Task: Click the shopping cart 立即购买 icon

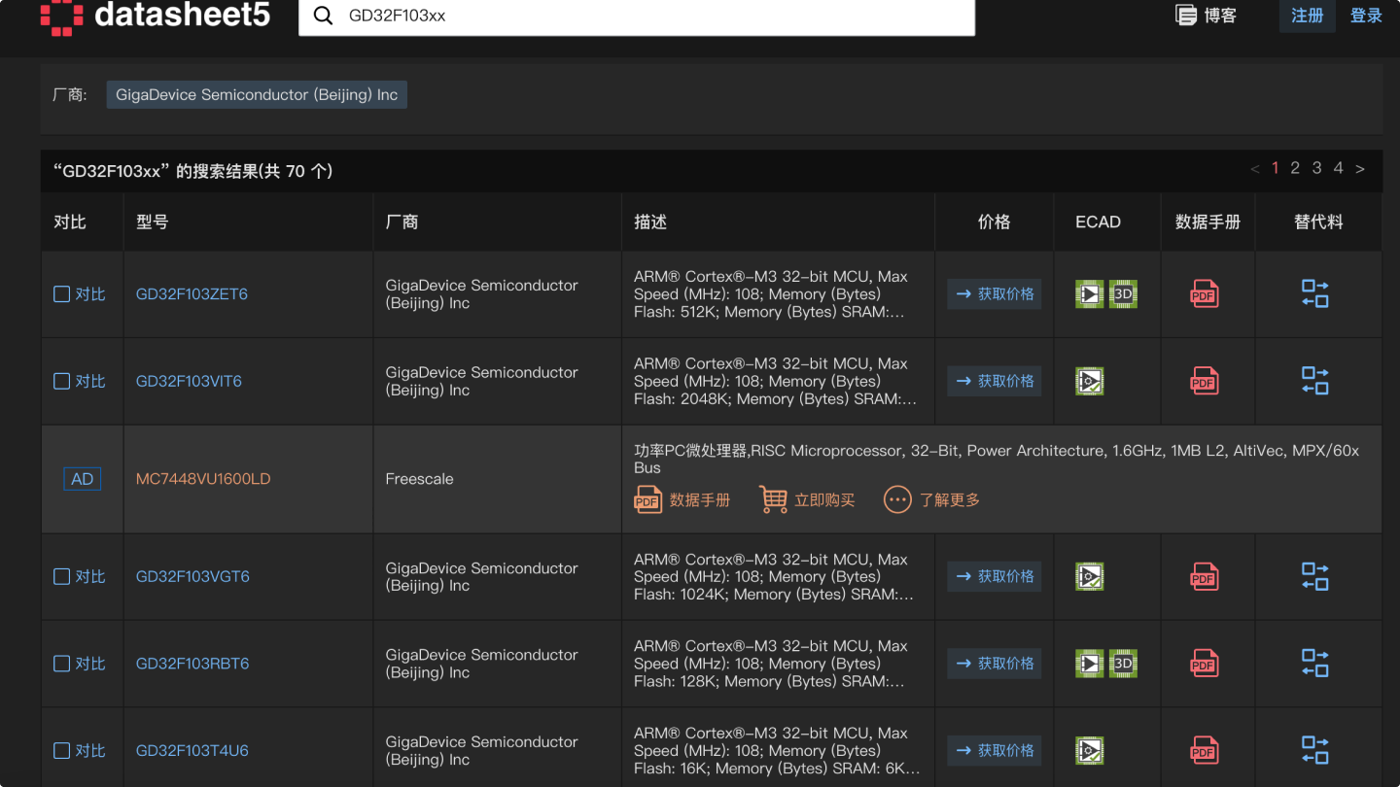Action: pyautogui.click(x=774, y=499)
